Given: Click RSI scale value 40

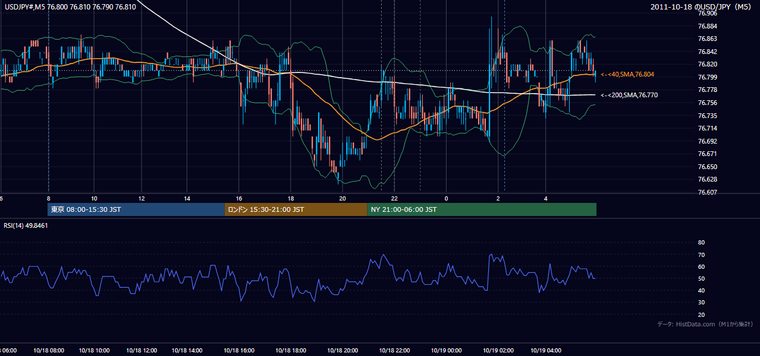Looking at the screenshot, I should [x=701, y=291].
